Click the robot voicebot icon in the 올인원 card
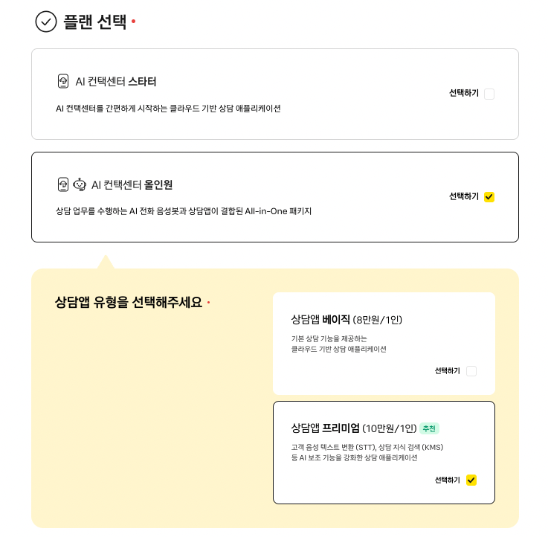 click(80, 184)
